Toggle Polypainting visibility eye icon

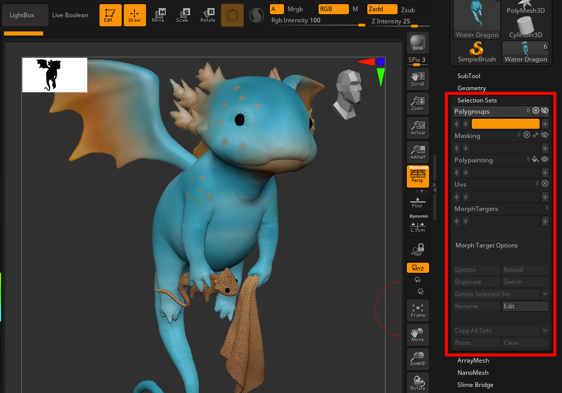(x=545, y=159)
